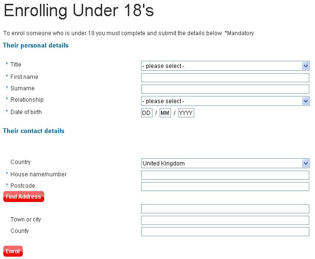
Task: Click the Postcode input box
Action: click(225, 187)
